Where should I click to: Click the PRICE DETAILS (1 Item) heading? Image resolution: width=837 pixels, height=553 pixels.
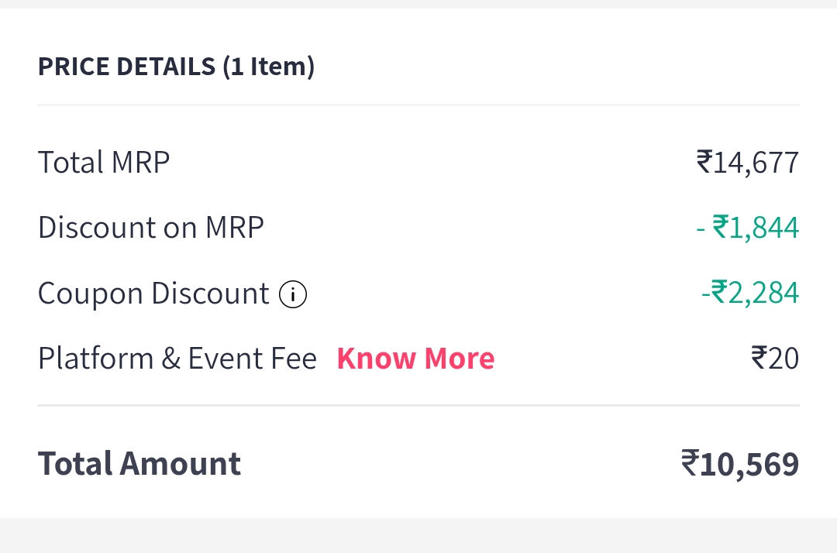[176, 67]
